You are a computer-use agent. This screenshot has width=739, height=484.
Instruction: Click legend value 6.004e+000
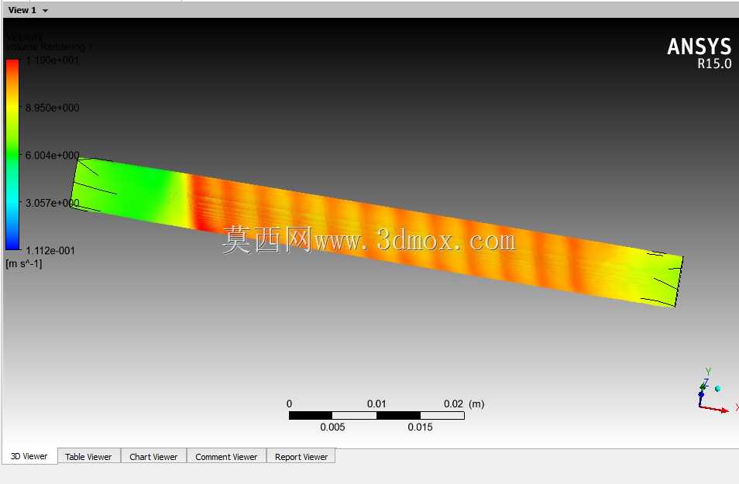click(53, 155)
